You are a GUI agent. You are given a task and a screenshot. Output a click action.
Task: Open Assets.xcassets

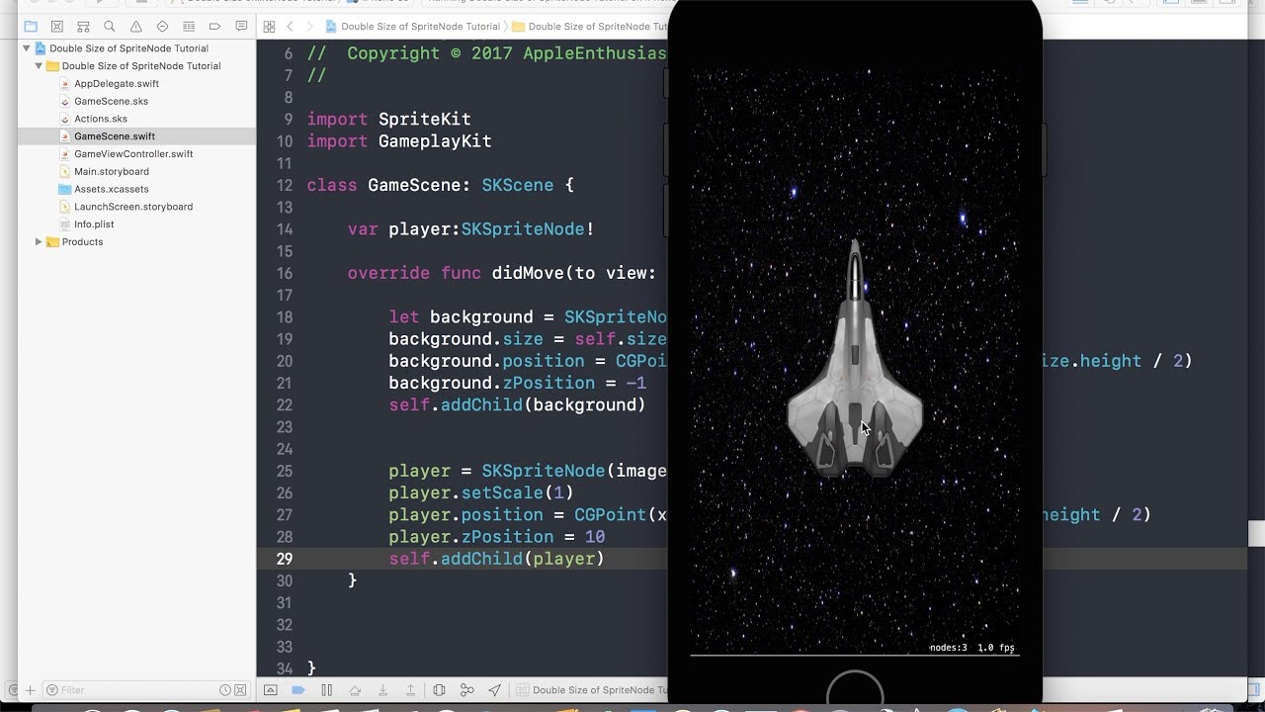click(112, 189)
